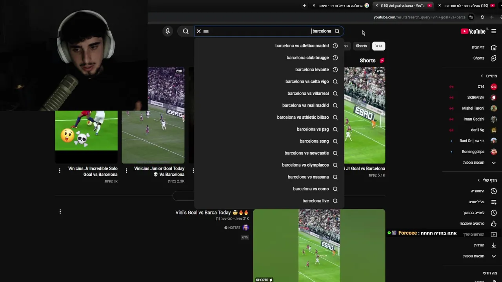The width and height of the screenshot is (502, 282).
Task: Reload the page using the refresh button
Action: click(482, 17)
